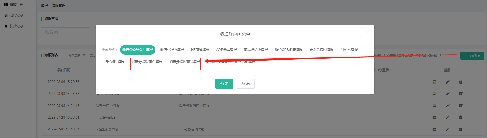This screenshot has width=487, height=138.
Task: Click the 海报 breadcrumb link
Action: (x=44, y=6)
